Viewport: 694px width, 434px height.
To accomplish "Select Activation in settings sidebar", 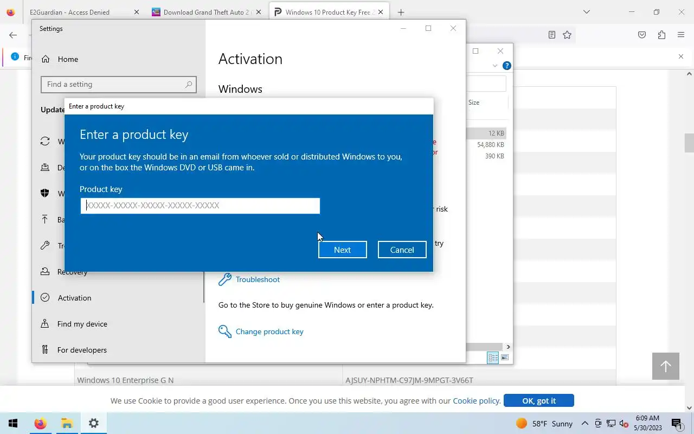I will 74,298.
